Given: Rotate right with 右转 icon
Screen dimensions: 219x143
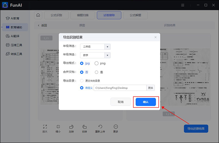Looking at the screenshot, I should 84,127.
